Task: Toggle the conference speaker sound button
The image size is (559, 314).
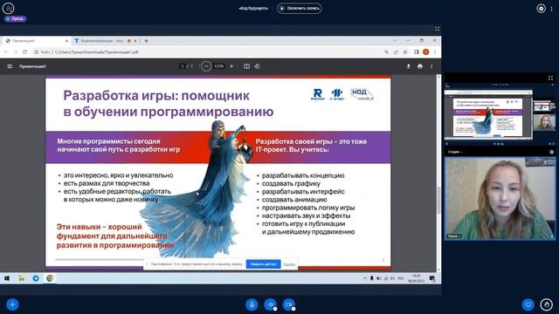Action: coord(270,304)
